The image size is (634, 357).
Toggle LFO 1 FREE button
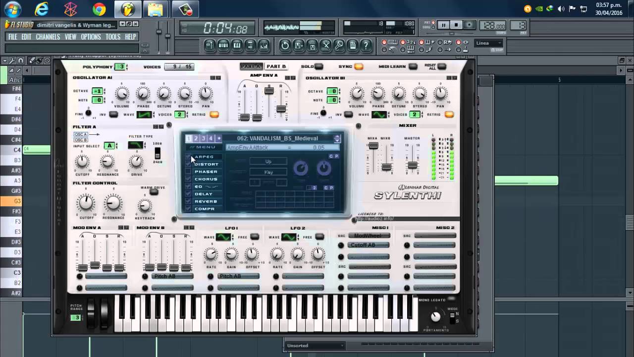255,237
